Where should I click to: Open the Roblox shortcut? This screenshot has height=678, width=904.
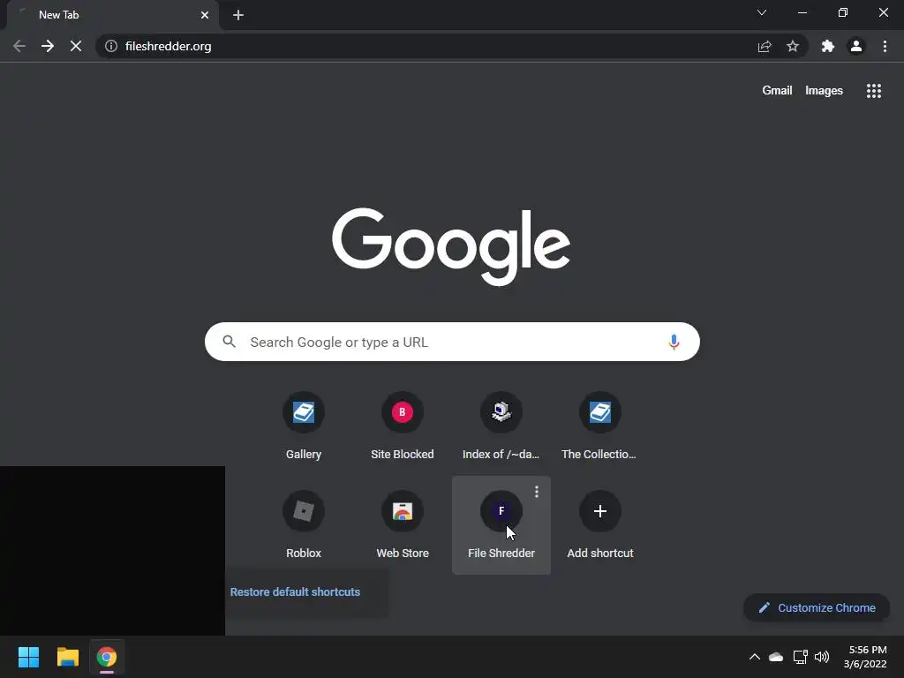point(304,525)
